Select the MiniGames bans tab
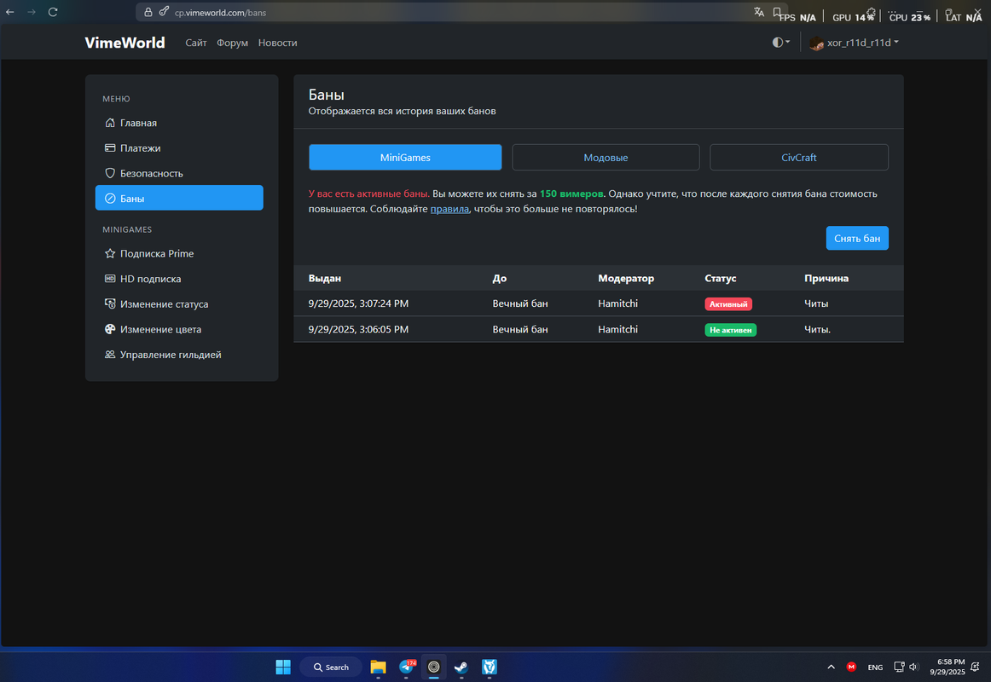 coord(405,157)
